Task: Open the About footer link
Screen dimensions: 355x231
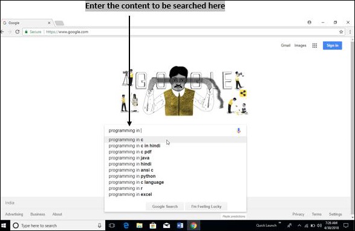Action: tap(57, 214)
